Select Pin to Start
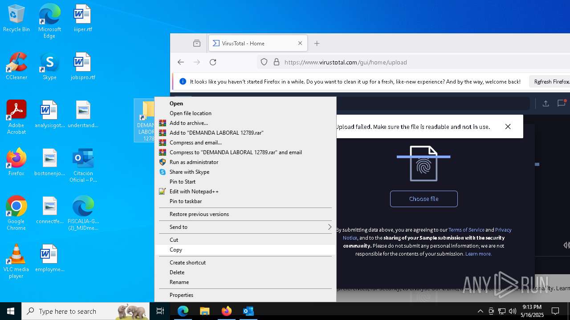This screenshot has height=320, width=570. [x=245, y=182]
